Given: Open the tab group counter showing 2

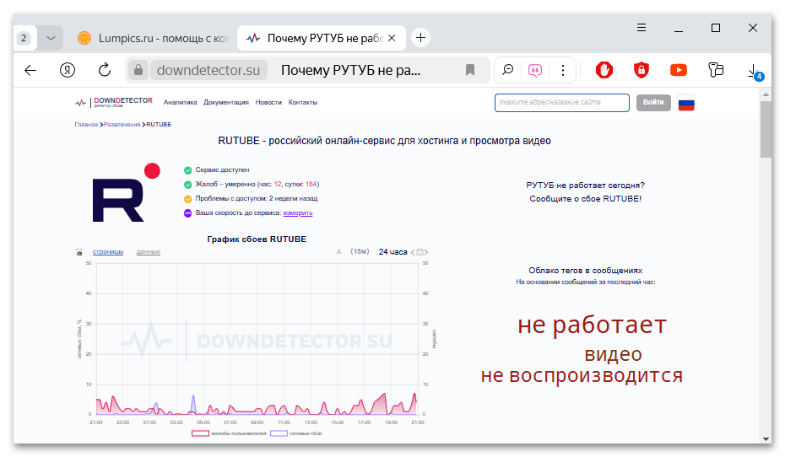Looking at the screenshot, I should coord(24,38).
